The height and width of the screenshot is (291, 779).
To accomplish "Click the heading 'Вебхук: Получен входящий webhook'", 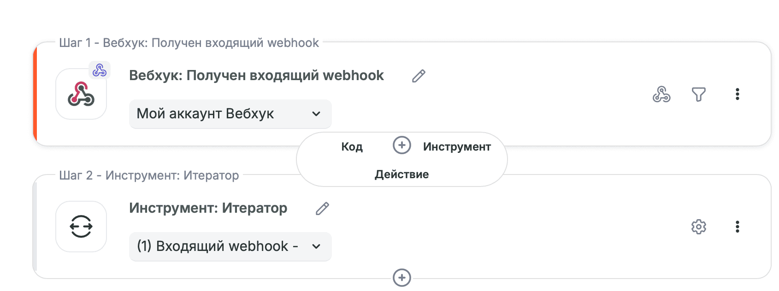I will 256,75.
